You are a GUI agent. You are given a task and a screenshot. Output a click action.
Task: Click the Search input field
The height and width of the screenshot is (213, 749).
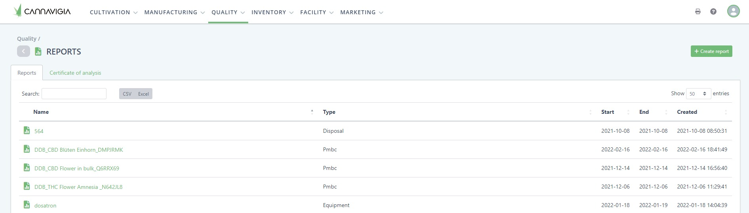point(74,94)
